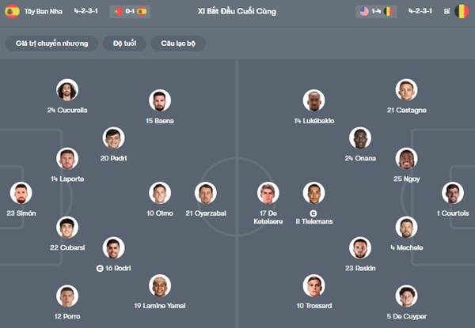
Task: Click Pedri's player portrait
Action: tap(113, 138)
